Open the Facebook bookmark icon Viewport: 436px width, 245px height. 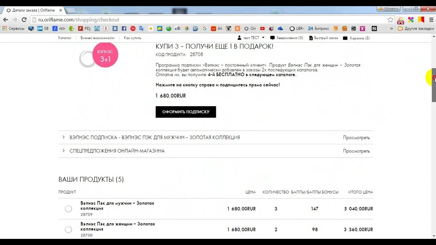pos(124,29)
